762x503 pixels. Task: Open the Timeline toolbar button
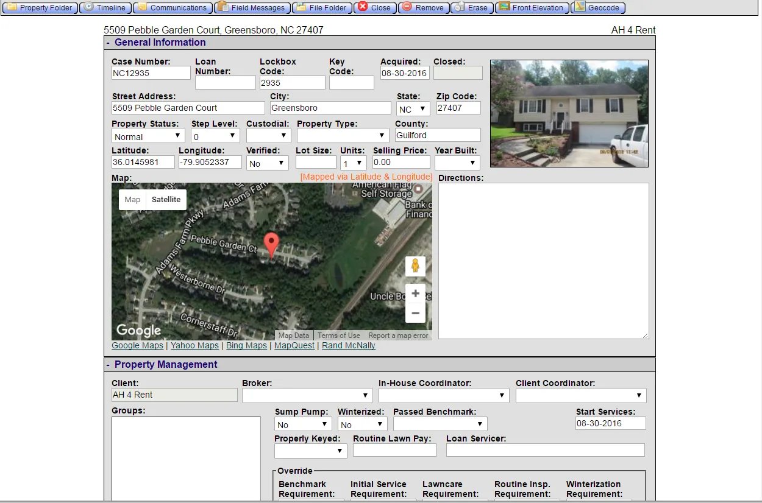tap(106, 8)
